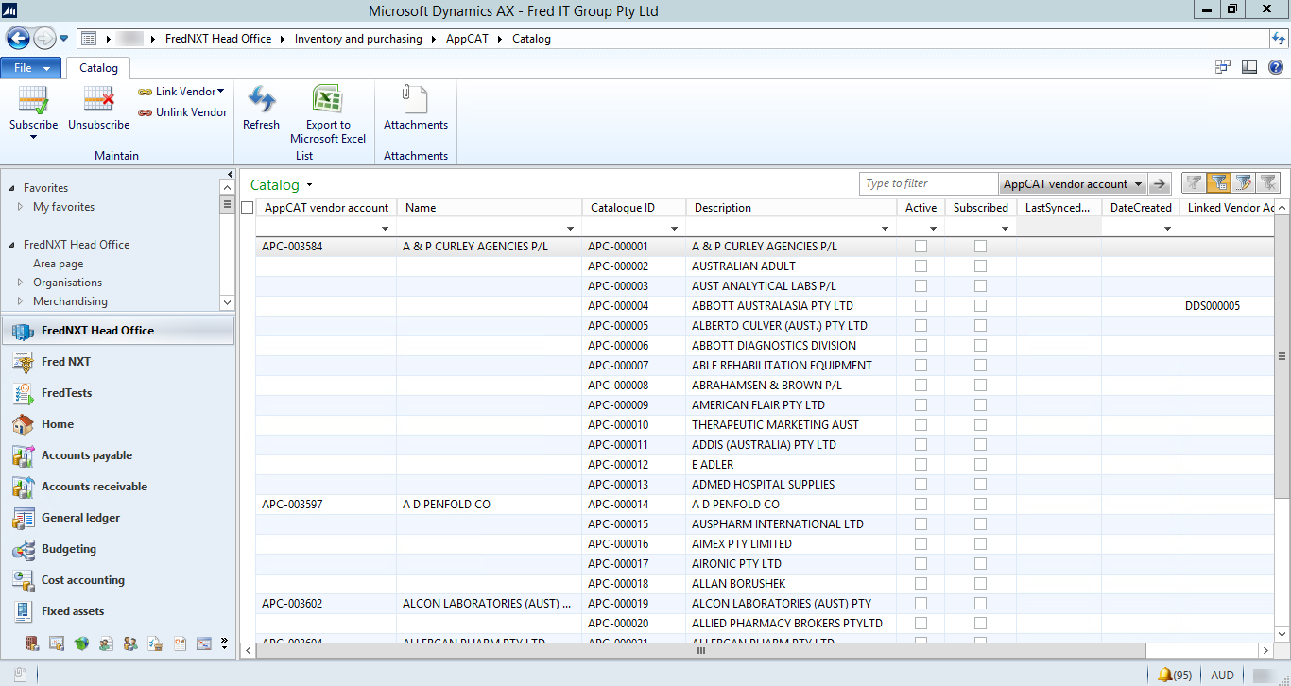Click AppCAT in the breadcrumb path
The image size is (1291, 686).
tap(467, 39)
